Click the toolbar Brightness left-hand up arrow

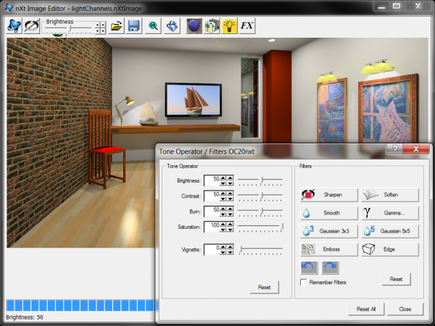click(x=98, y=25)
